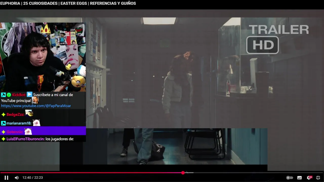324x182 pixels.
Task: Click the LuisElFurroTiburoncin username in chat
Action: (x=26, y=139)
